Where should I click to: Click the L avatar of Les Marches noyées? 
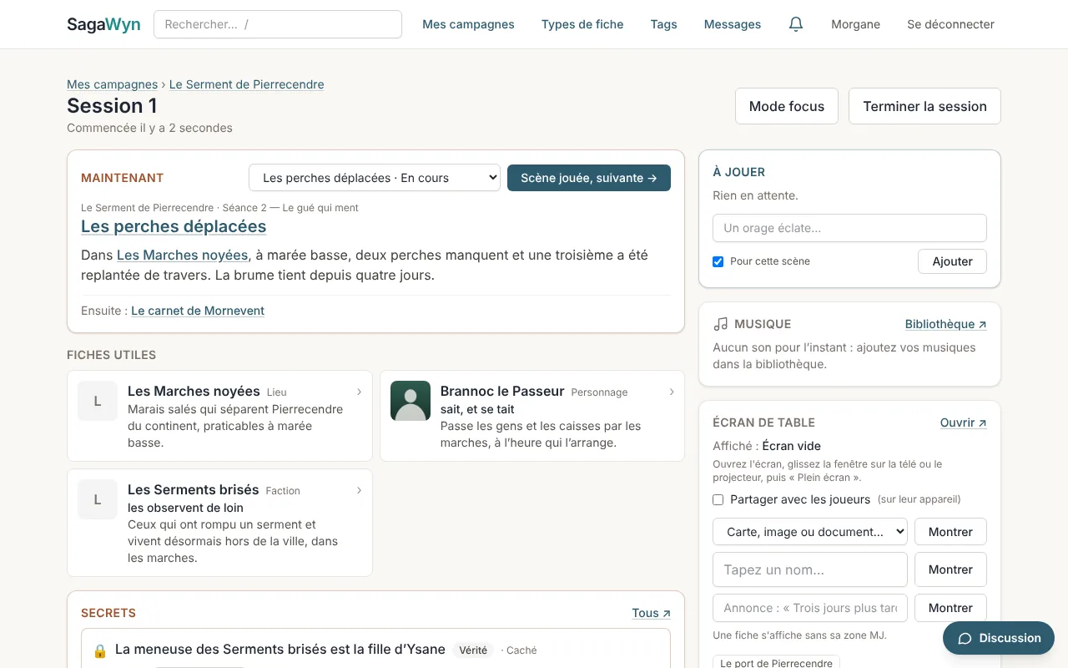(x=98, y=401)
